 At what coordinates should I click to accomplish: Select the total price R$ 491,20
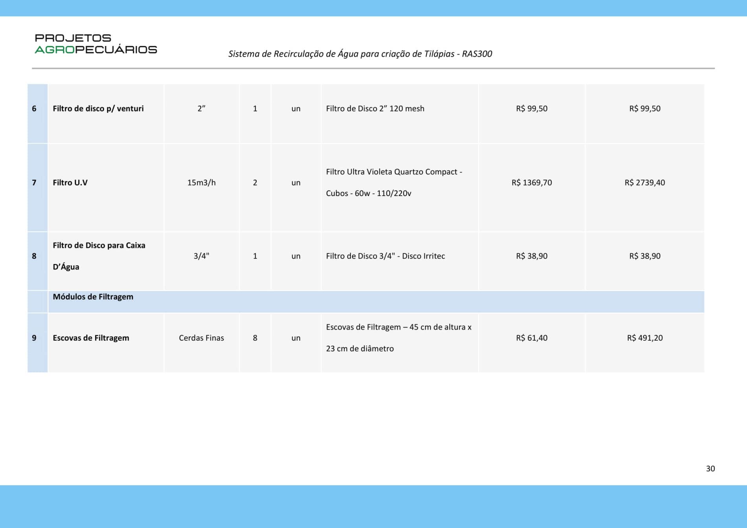(x=644, y=338)
